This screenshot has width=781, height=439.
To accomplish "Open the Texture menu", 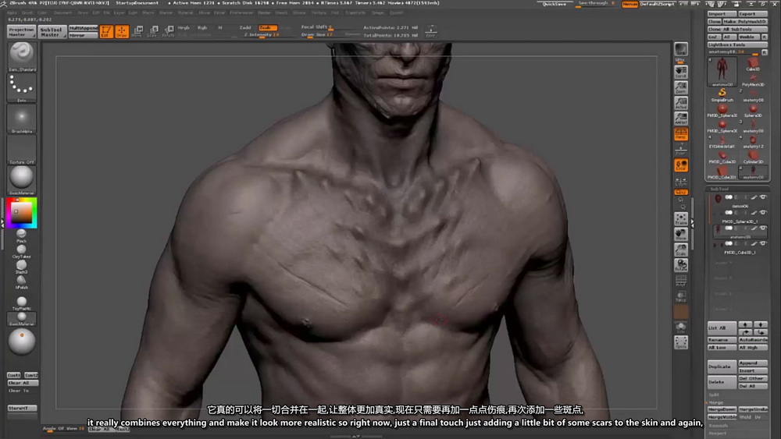I will [319, 13].
